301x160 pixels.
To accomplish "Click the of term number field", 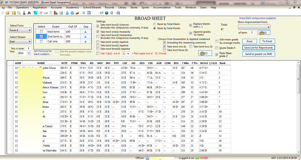I will pos(252,33).
